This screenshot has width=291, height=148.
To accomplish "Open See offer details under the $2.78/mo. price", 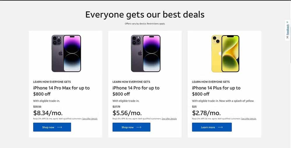I will 249,119.
